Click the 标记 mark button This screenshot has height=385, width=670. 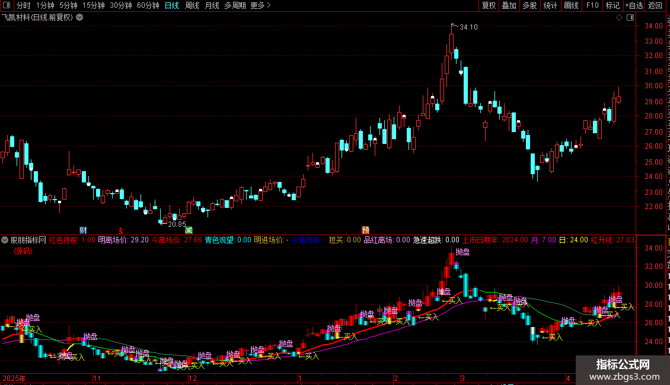click(x=612, y=5)
